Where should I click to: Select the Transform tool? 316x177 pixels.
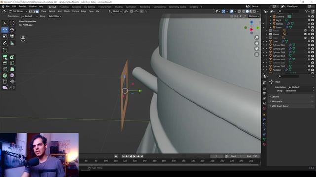[12, 36]
